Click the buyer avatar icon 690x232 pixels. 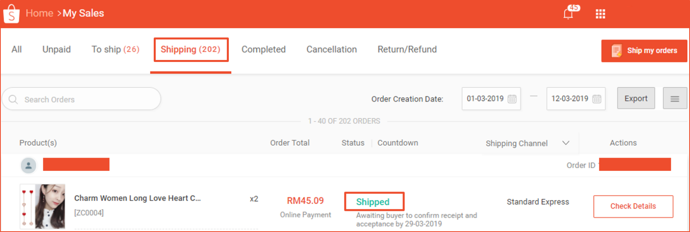28,165
